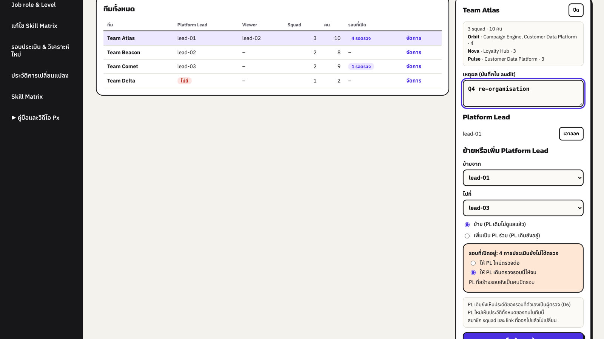Screen dimensions: 604x339
Task: Click the ไม่มี badge on Team Delta
Action: 185,81
